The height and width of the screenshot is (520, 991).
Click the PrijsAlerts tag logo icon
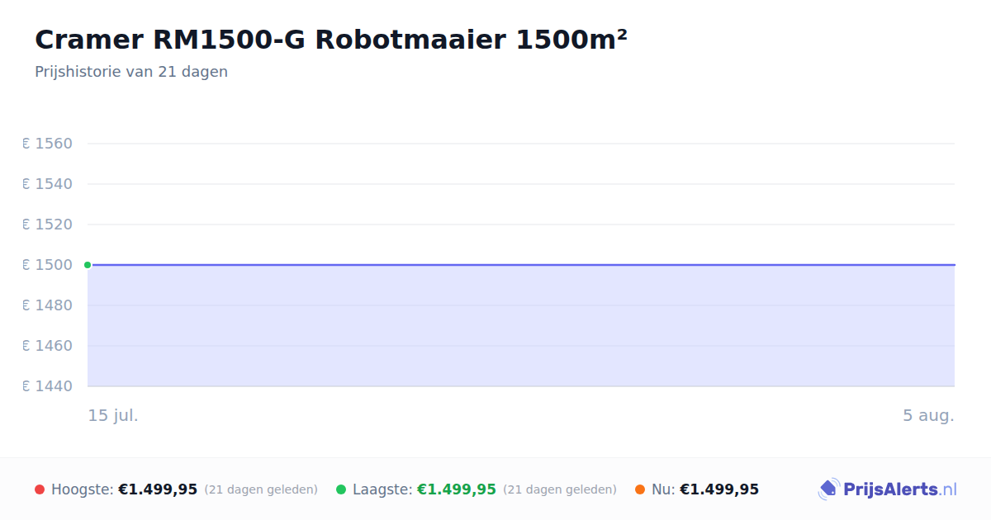click(828, 489)
